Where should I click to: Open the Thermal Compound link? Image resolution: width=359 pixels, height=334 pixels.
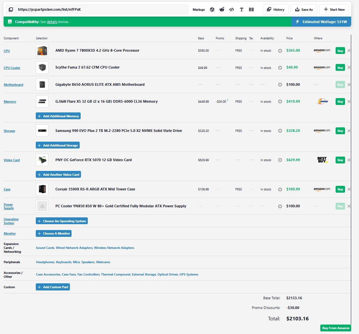click(116, 275)
